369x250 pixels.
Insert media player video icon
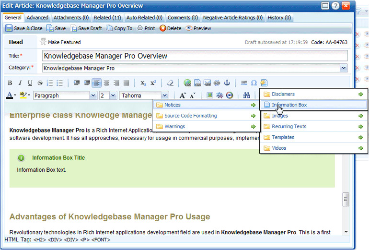coord(230,95)
